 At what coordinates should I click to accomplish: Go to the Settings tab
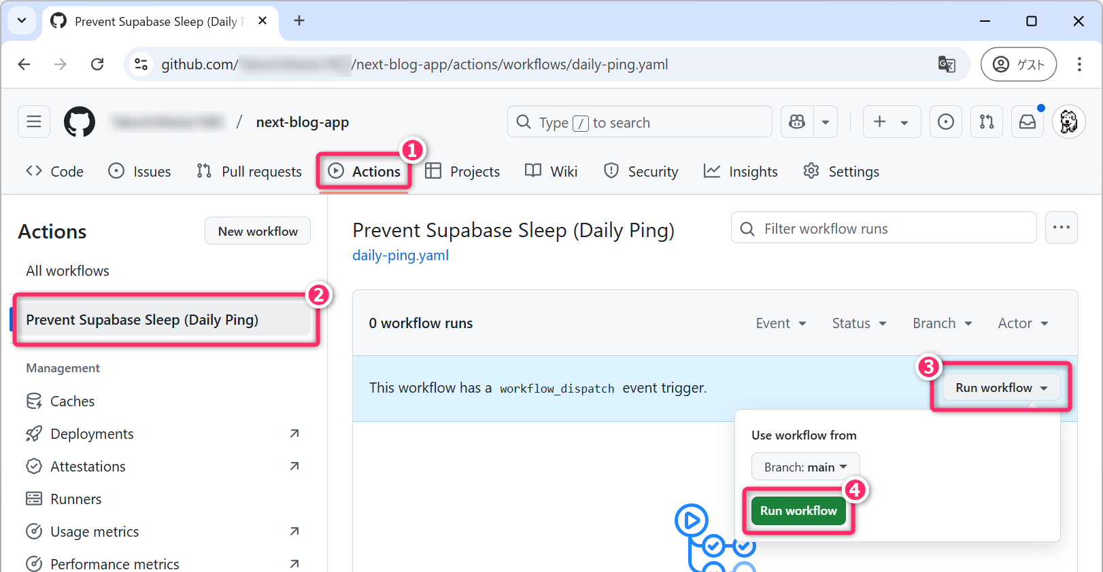(x=841, y=171)
